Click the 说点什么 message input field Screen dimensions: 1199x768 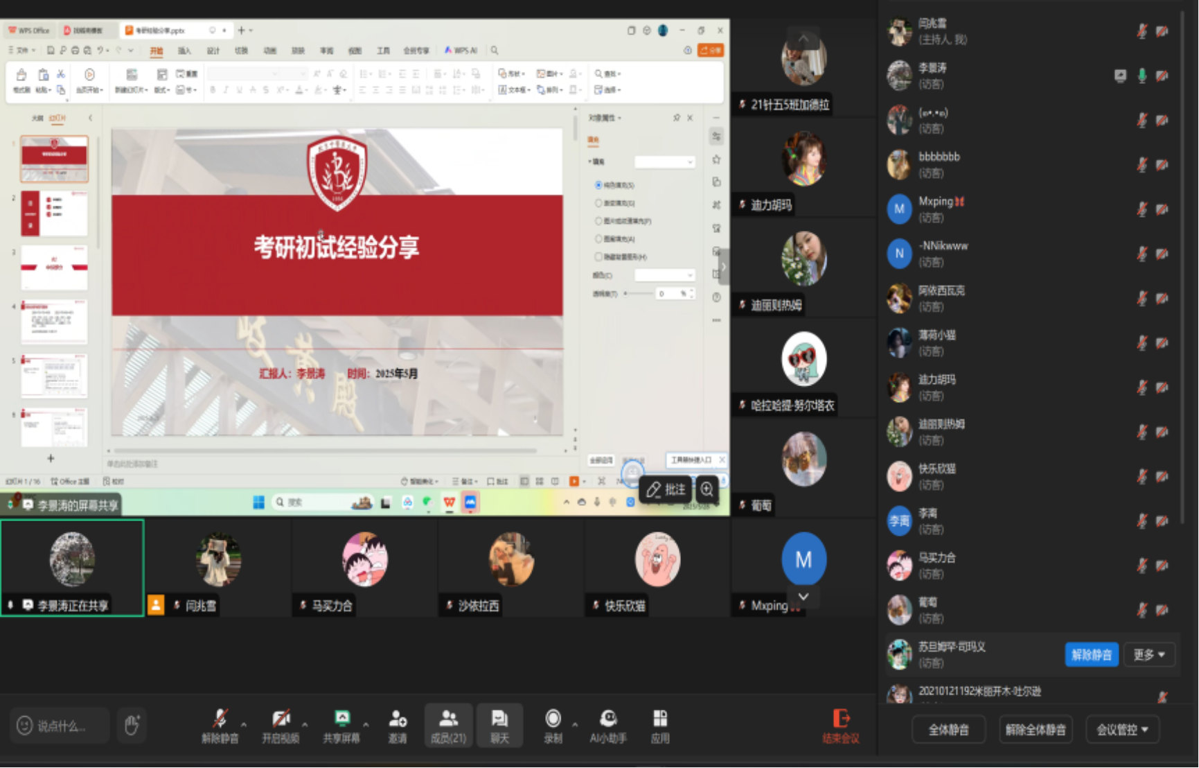(x=61, y=726)
